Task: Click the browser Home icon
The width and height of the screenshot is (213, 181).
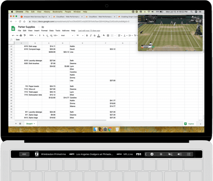Action: point(24,21)
